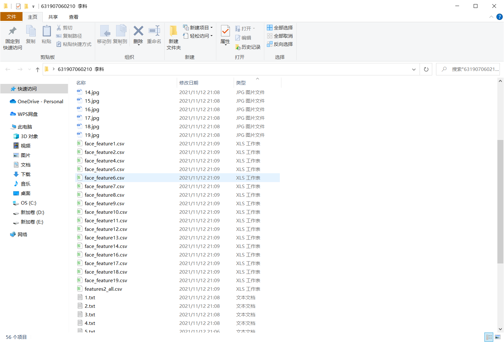Switch to the Details view icon
The image size is (504, 342).
(x=489, y=337)
